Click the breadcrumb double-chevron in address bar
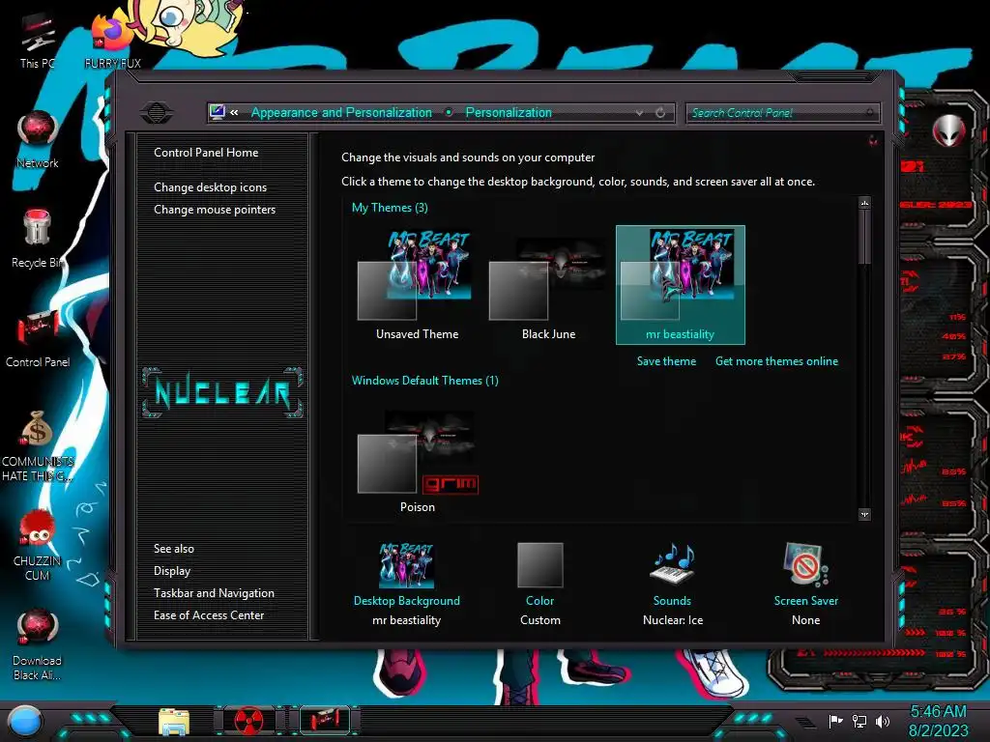Screen dimensions: 990x742 (x=234, y=112)
